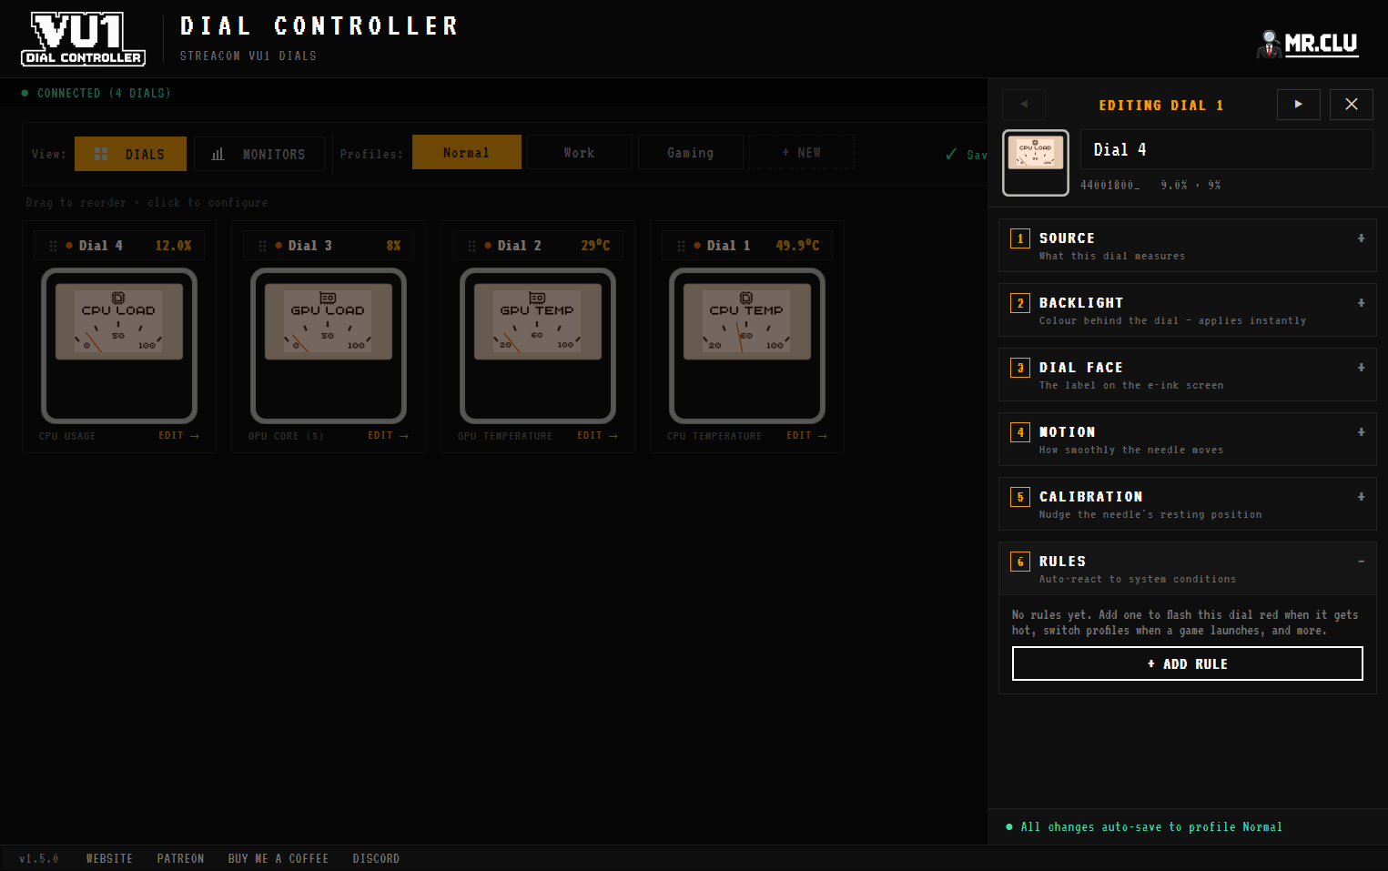Expand the Calibration section

1188,504
